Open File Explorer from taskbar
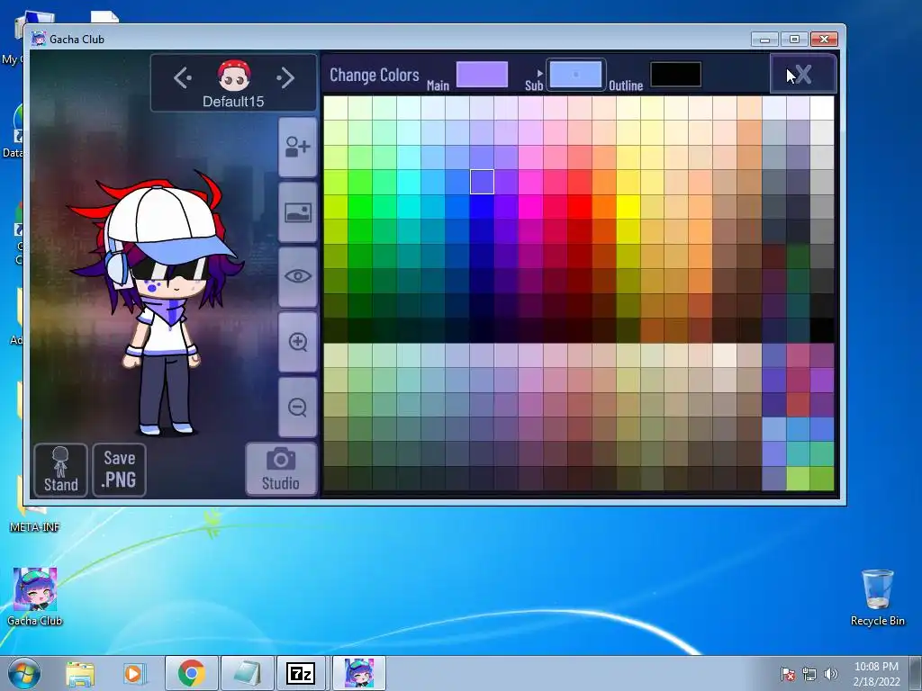Screen dimensions: 922x691 click(80, 674)
